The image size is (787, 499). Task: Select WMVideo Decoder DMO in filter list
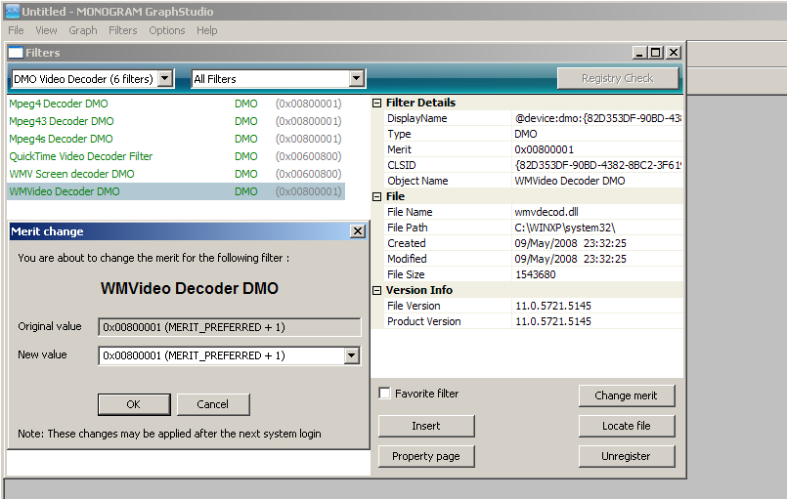[x=176, y=191]
